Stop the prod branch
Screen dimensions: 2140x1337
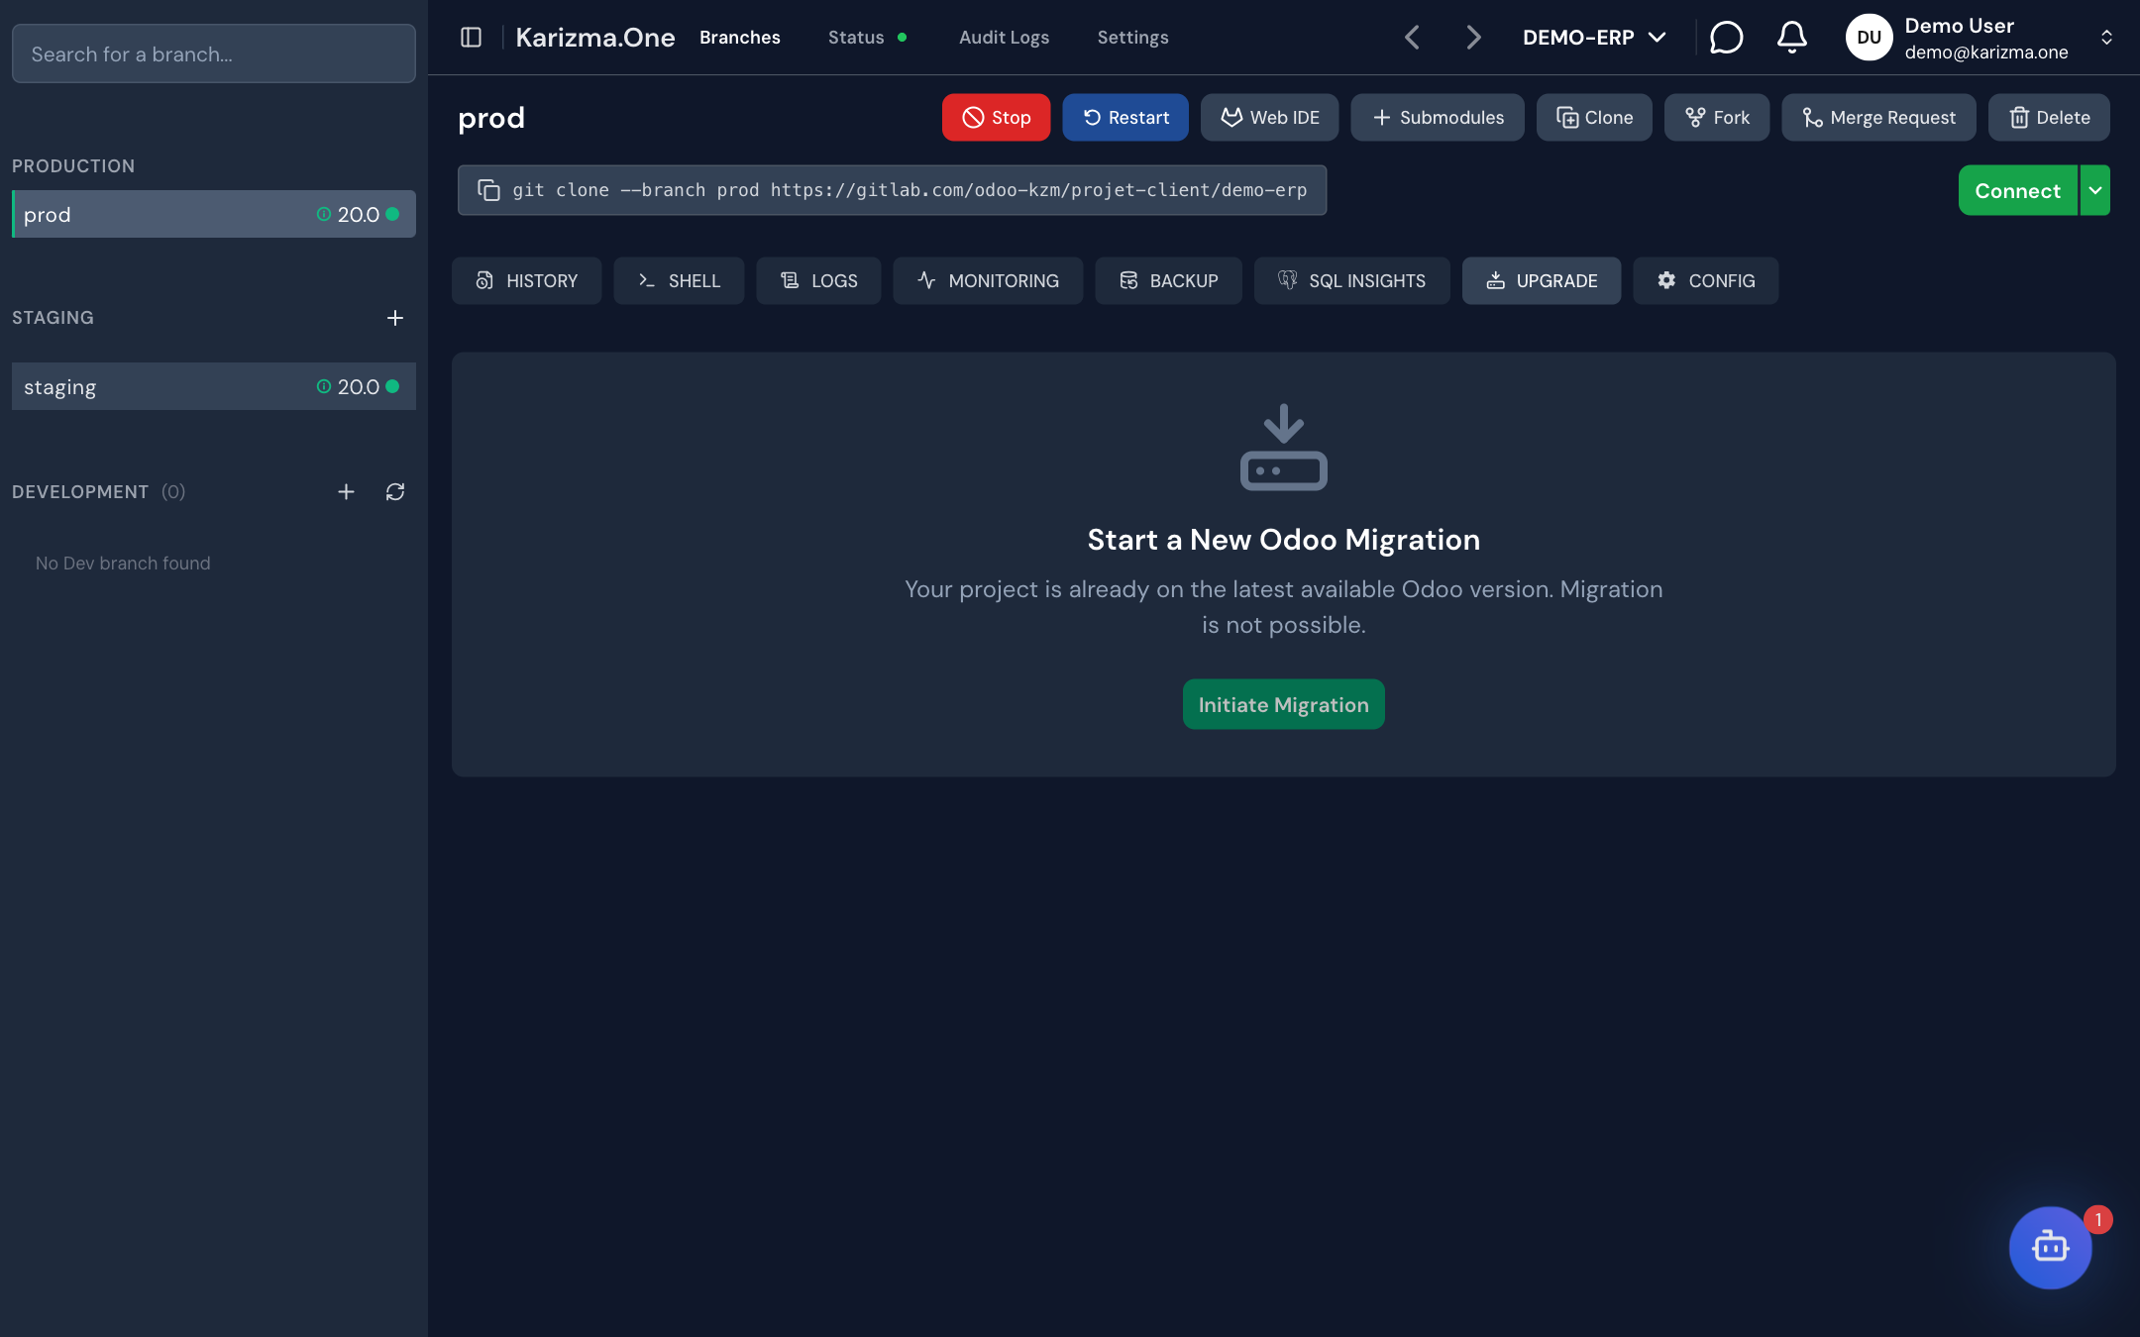click(x=996, y=118)
